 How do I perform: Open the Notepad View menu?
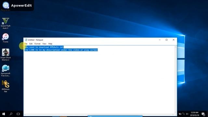coord(44,44)
